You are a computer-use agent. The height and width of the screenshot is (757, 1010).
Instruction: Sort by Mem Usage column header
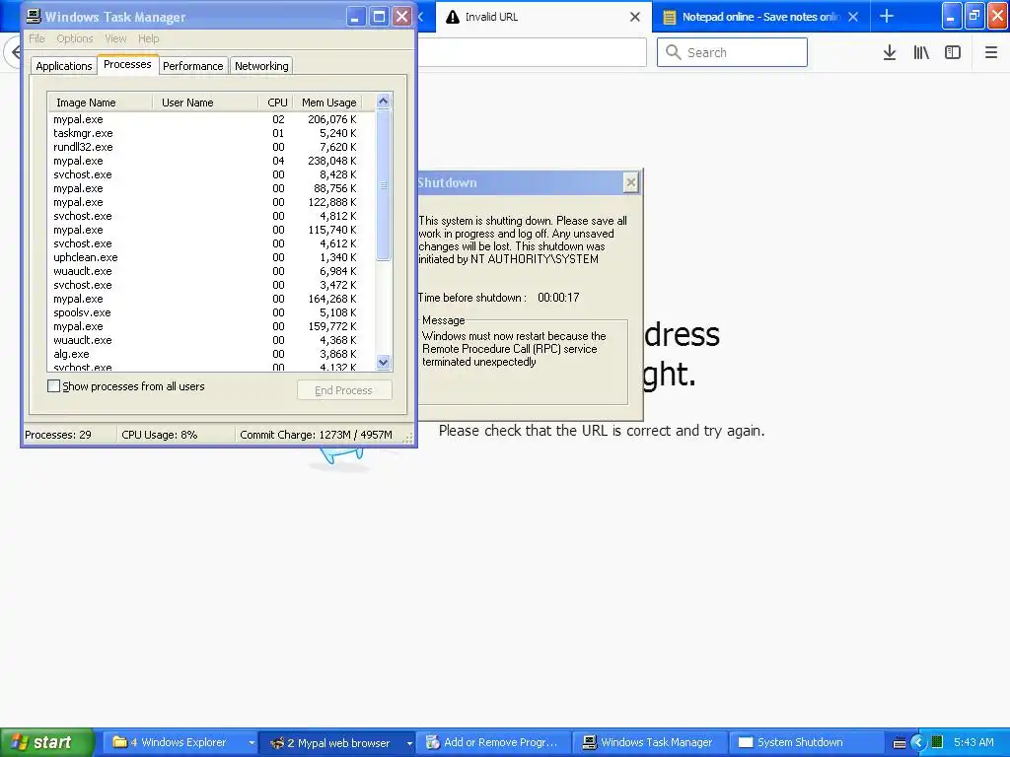coord(328,103)
